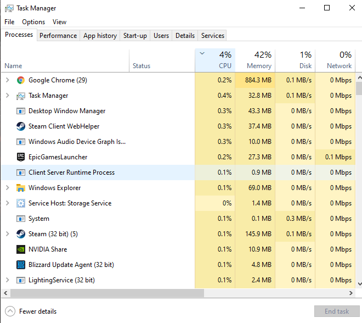Select Blizzard Update Agent (32 bit) row name
The height and width of the screenshot is (323, 362).
click(71, 265)
